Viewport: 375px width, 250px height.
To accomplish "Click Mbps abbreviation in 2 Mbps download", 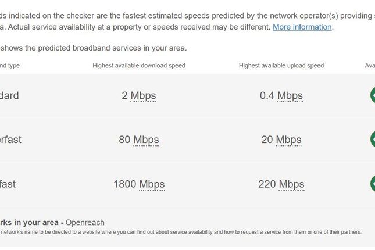I will [x=143, y=96].
